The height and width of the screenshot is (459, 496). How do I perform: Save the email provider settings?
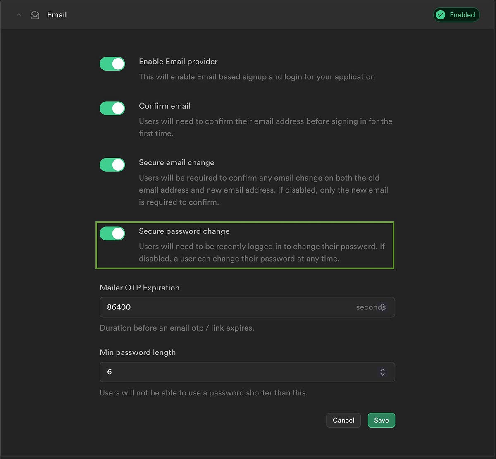point(381,420)
